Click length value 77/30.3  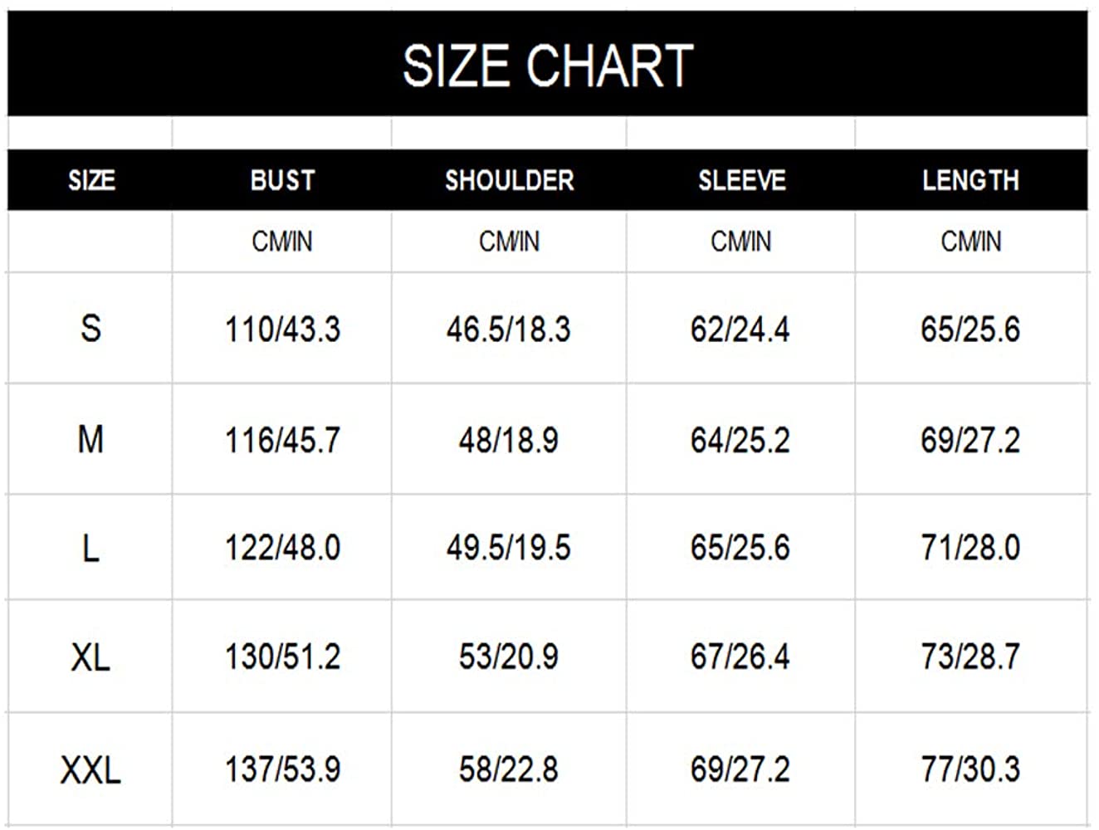970,769
